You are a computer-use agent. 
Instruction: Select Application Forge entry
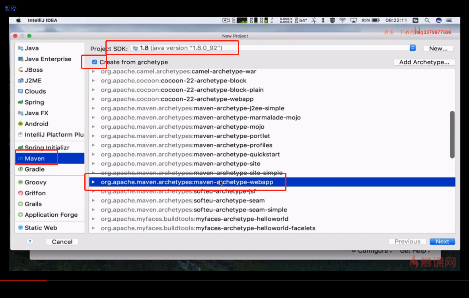(x=48, y=215)
